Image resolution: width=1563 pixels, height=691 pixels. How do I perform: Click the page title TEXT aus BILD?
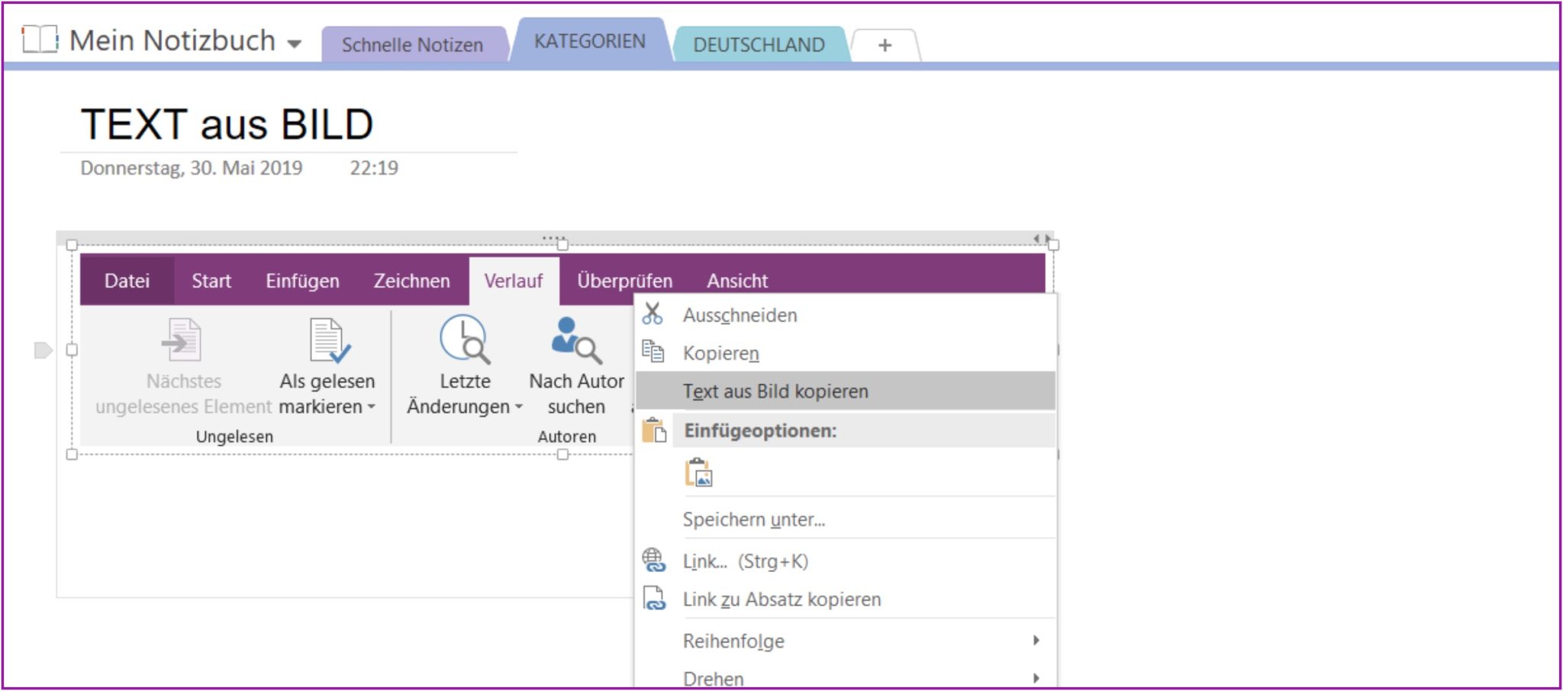pos(227,124)
